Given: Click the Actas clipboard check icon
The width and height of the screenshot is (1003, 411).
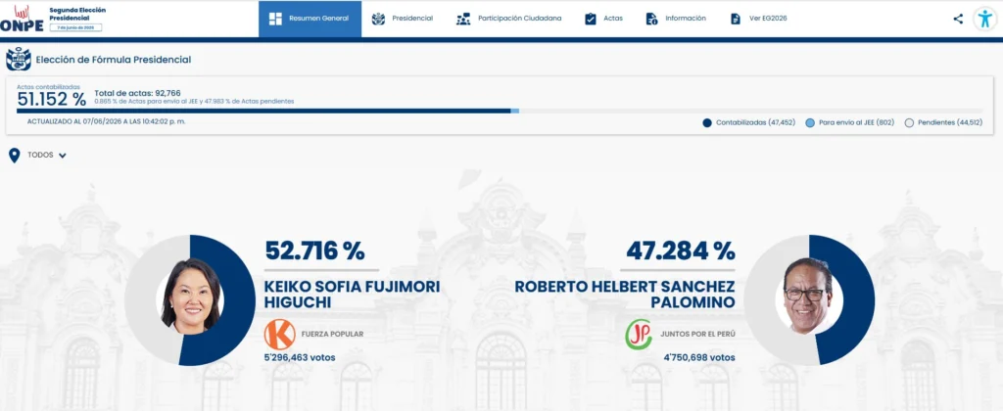Looking at the screenshot, I should 591,19.
